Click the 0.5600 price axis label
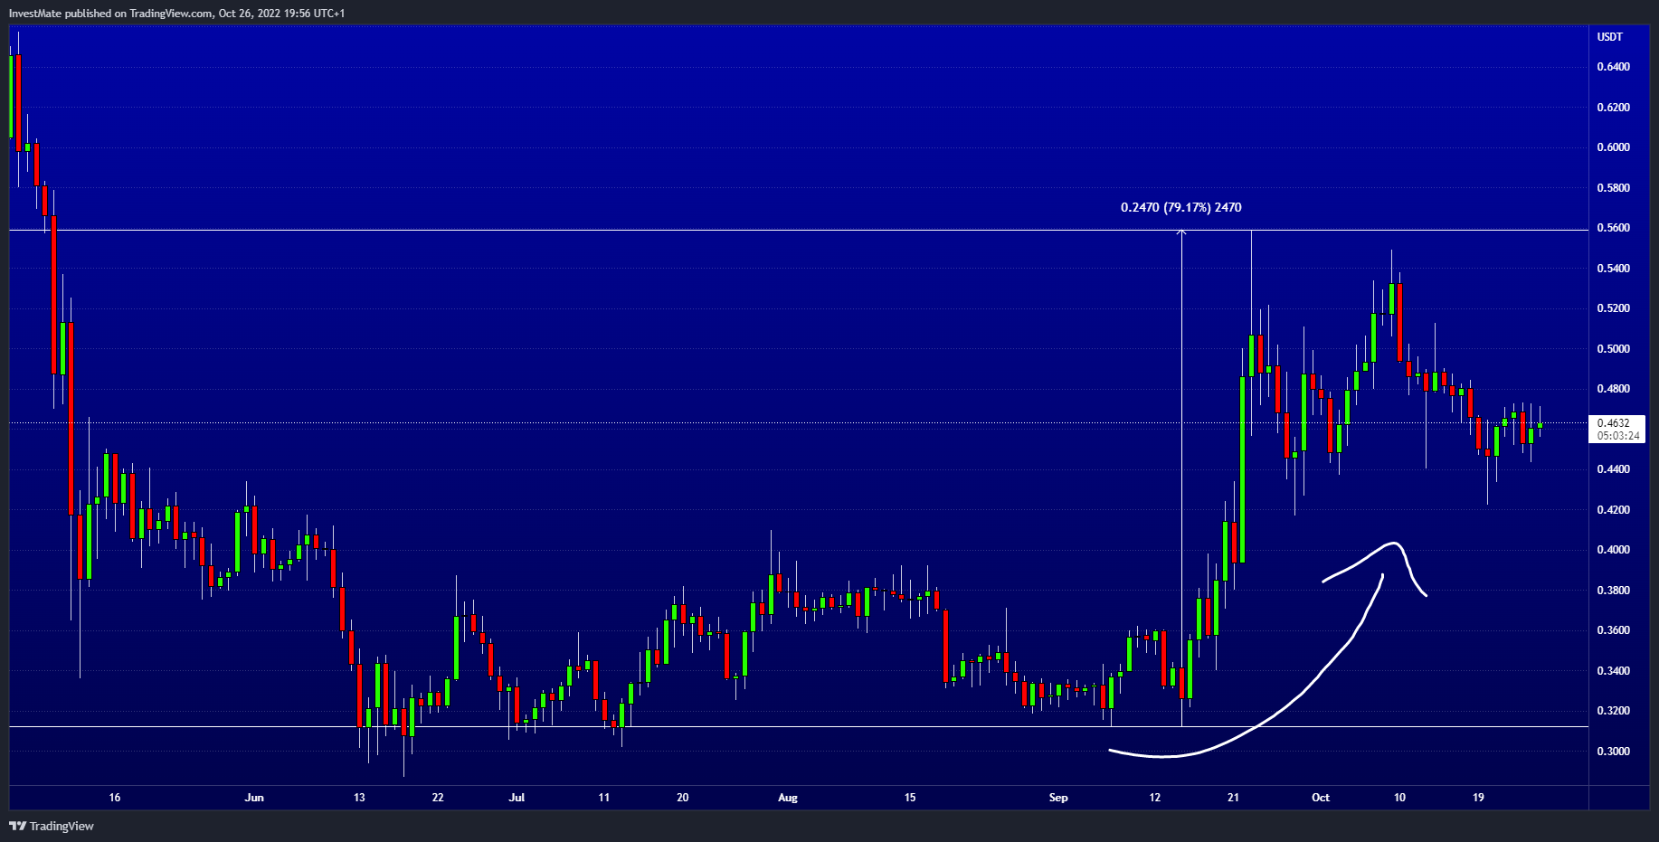 tap(1613, 228)
